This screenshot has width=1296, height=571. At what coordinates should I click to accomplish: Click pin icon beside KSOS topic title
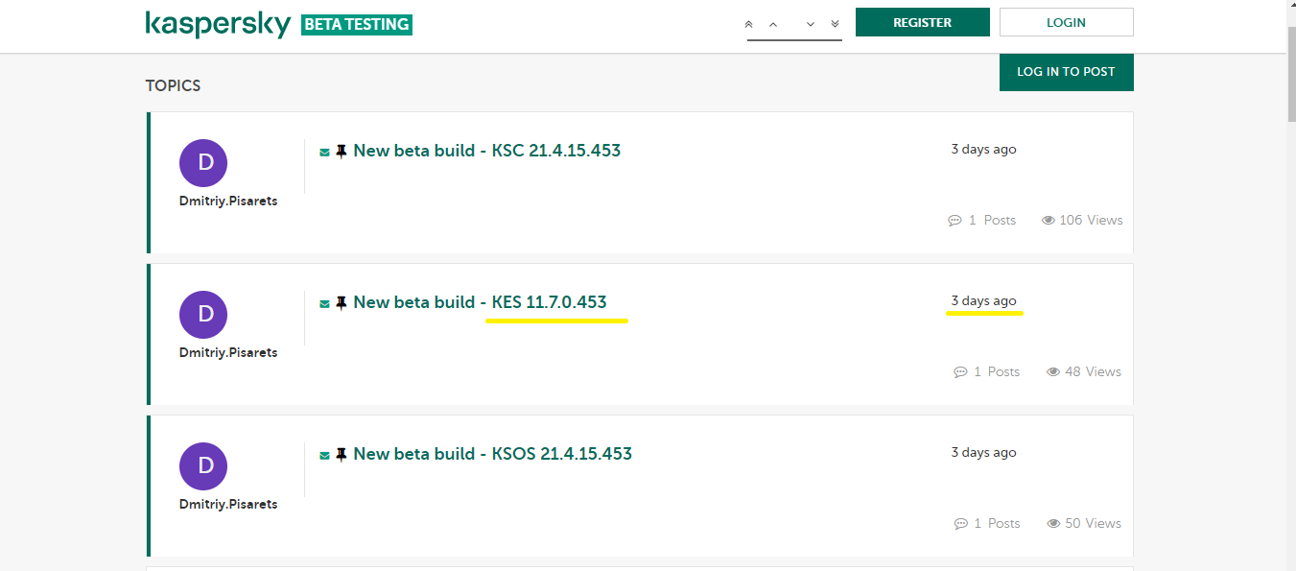(x=341, y=454)
